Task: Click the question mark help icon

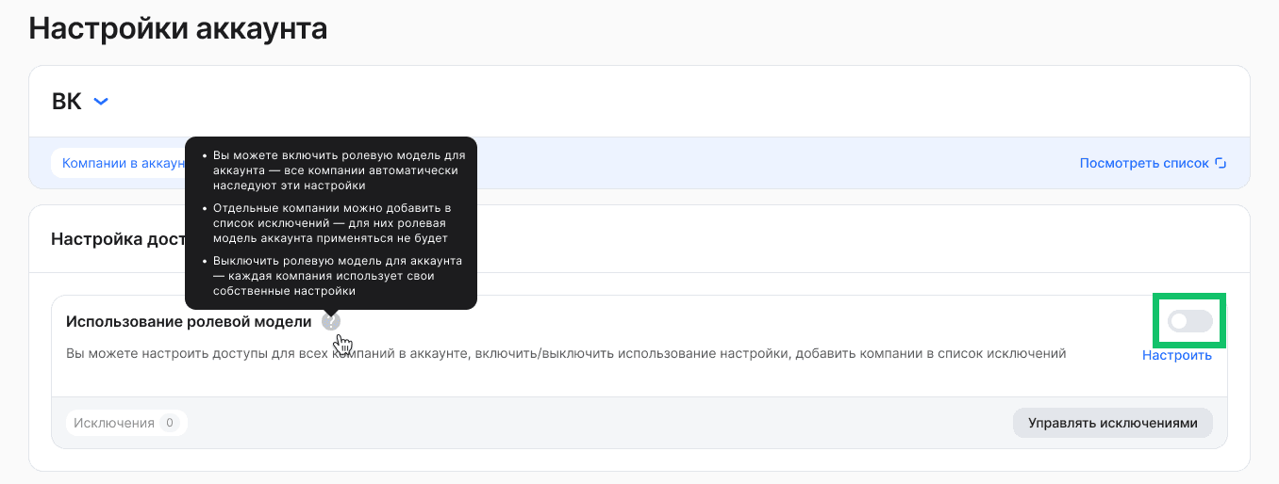Action: point(330,322)
